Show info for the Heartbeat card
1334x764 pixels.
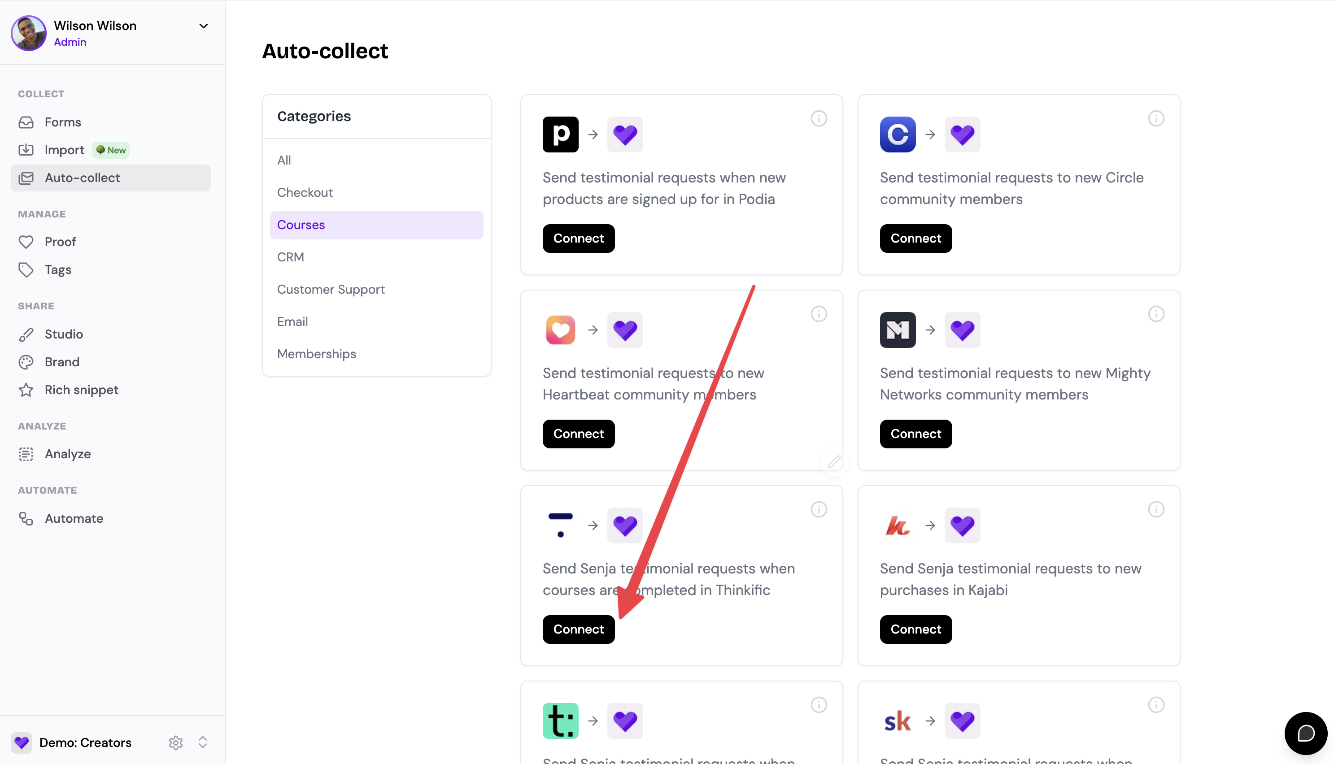[x=819, y=314]
